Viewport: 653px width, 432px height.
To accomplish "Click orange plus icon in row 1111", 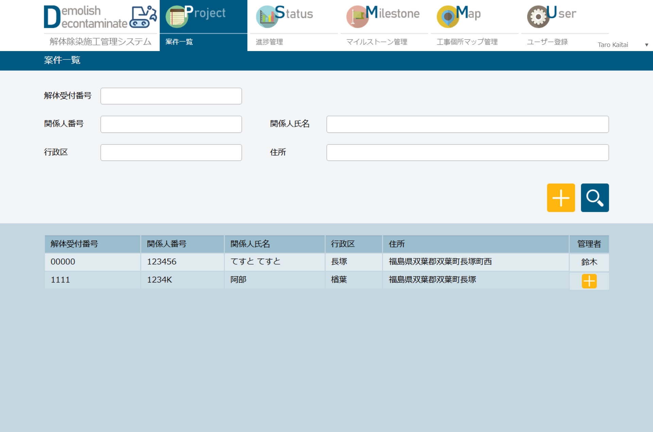I will pos(589,281).
